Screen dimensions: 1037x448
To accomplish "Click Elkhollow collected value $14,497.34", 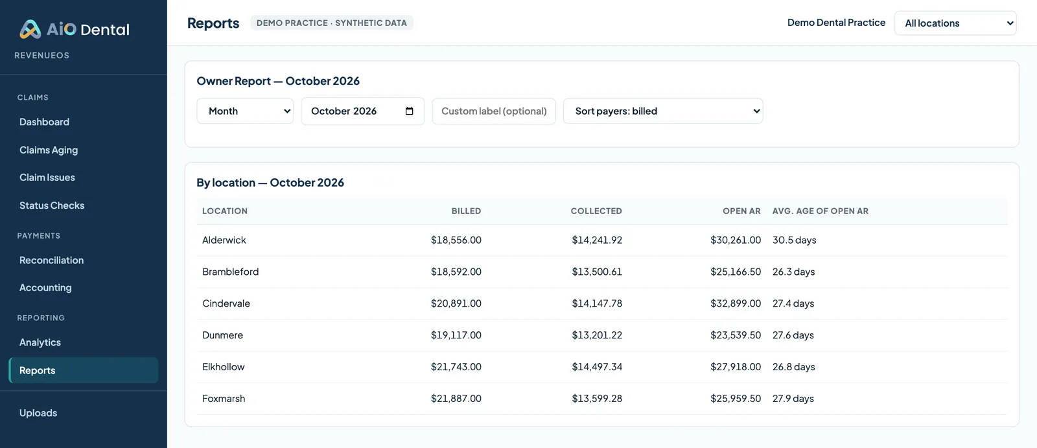I will coord(597,367).
